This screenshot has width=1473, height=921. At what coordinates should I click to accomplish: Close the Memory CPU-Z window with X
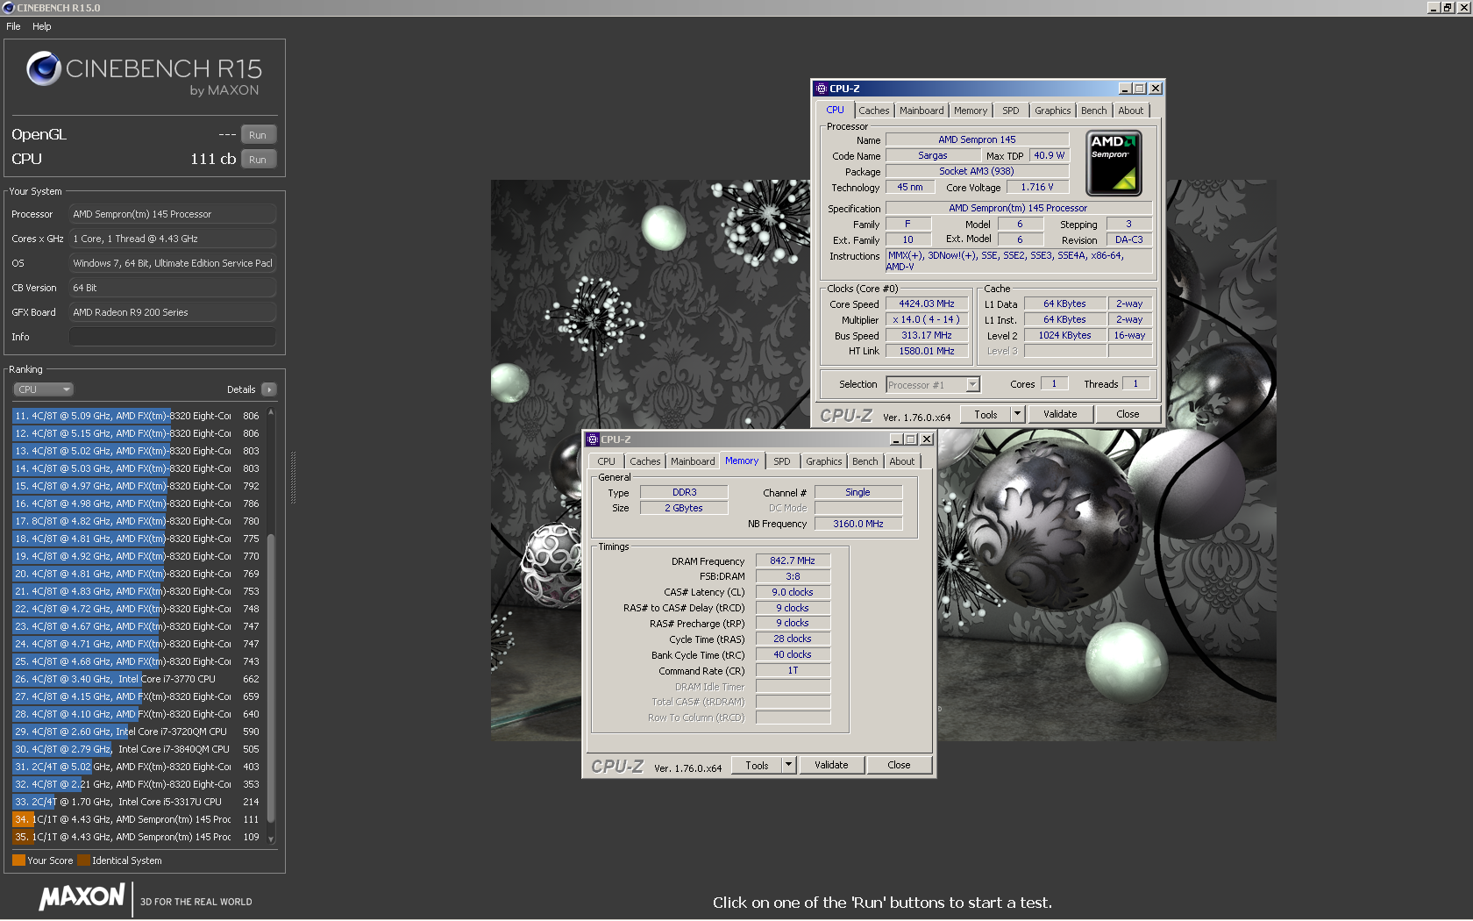click(x=926, y=439)
